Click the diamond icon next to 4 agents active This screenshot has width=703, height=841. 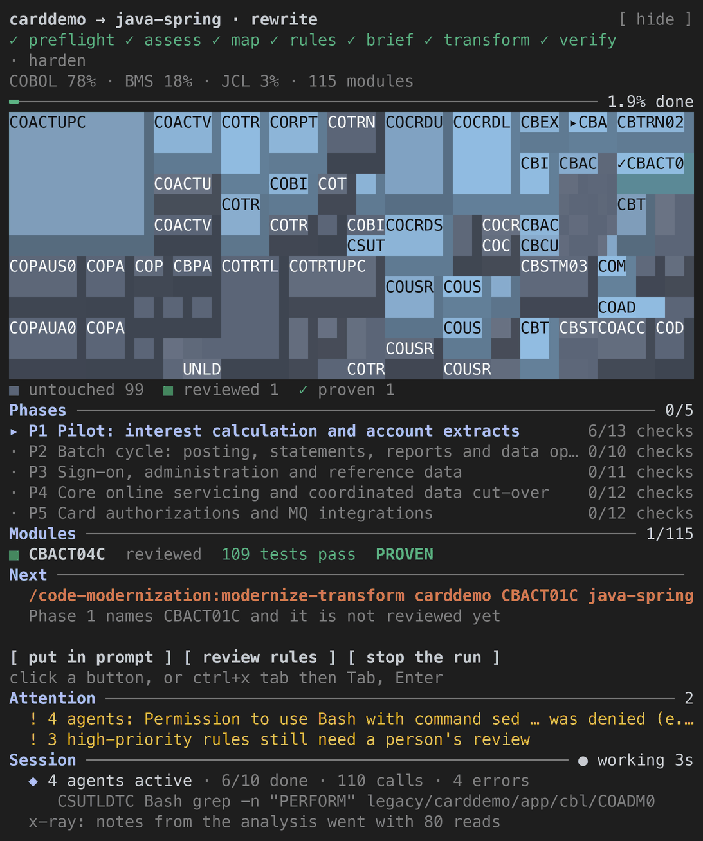33,781
